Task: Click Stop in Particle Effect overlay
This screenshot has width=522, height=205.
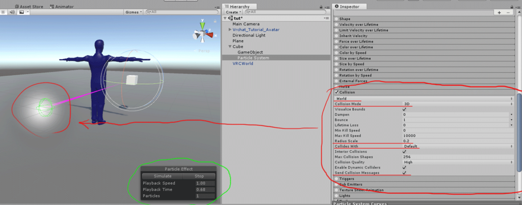Action: pyautogui.click(x=199, y=176)
